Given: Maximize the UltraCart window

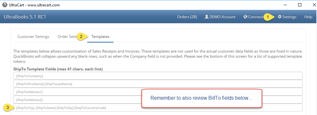Looking at the screenshot, I should 300,5.
